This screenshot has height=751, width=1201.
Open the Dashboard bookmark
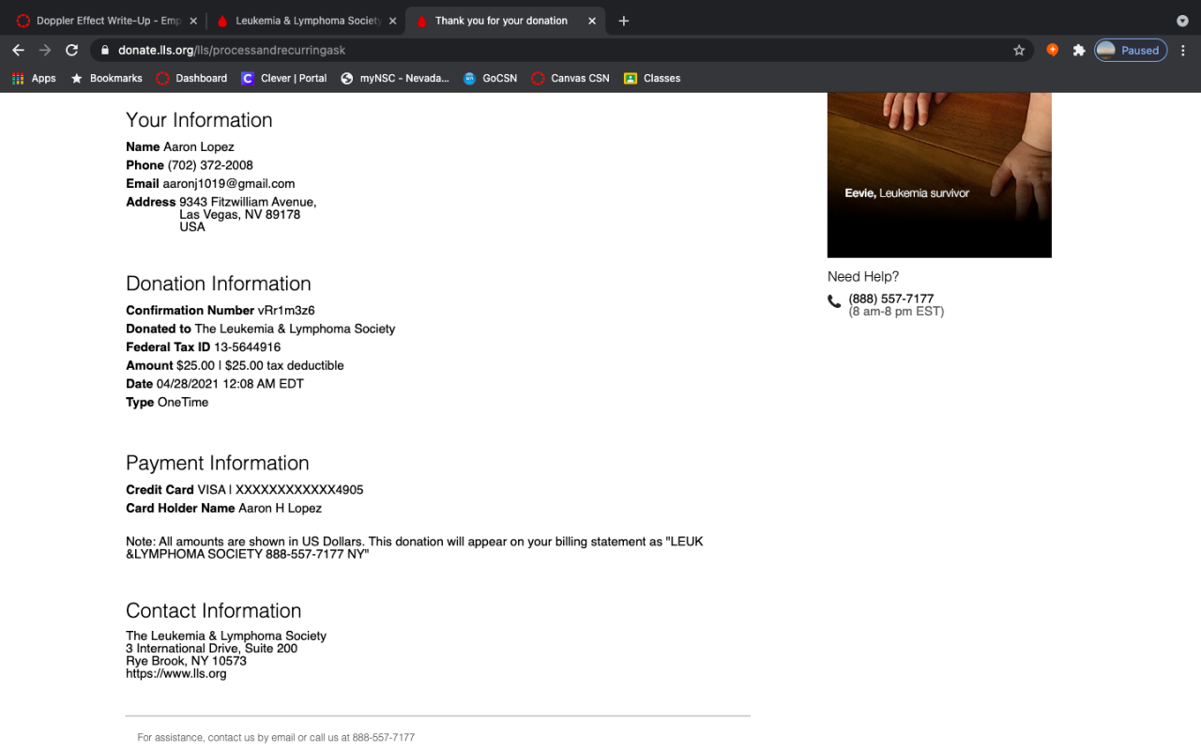[x=191, y=79]
